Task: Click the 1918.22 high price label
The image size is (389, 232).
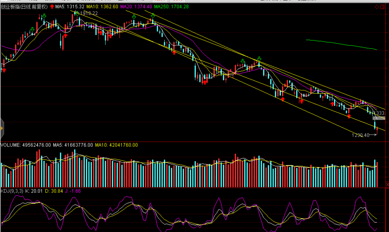Action: coord(89,13)
